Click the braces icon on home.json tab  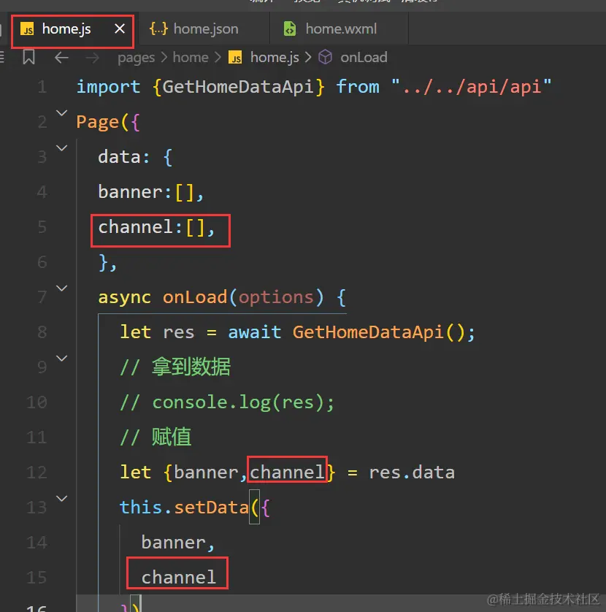[158, 29]
